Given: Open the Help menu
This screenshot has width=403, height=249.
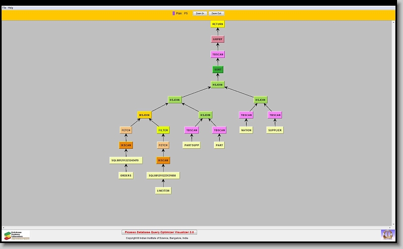Looking at the screenshot, I should point(11,8).
